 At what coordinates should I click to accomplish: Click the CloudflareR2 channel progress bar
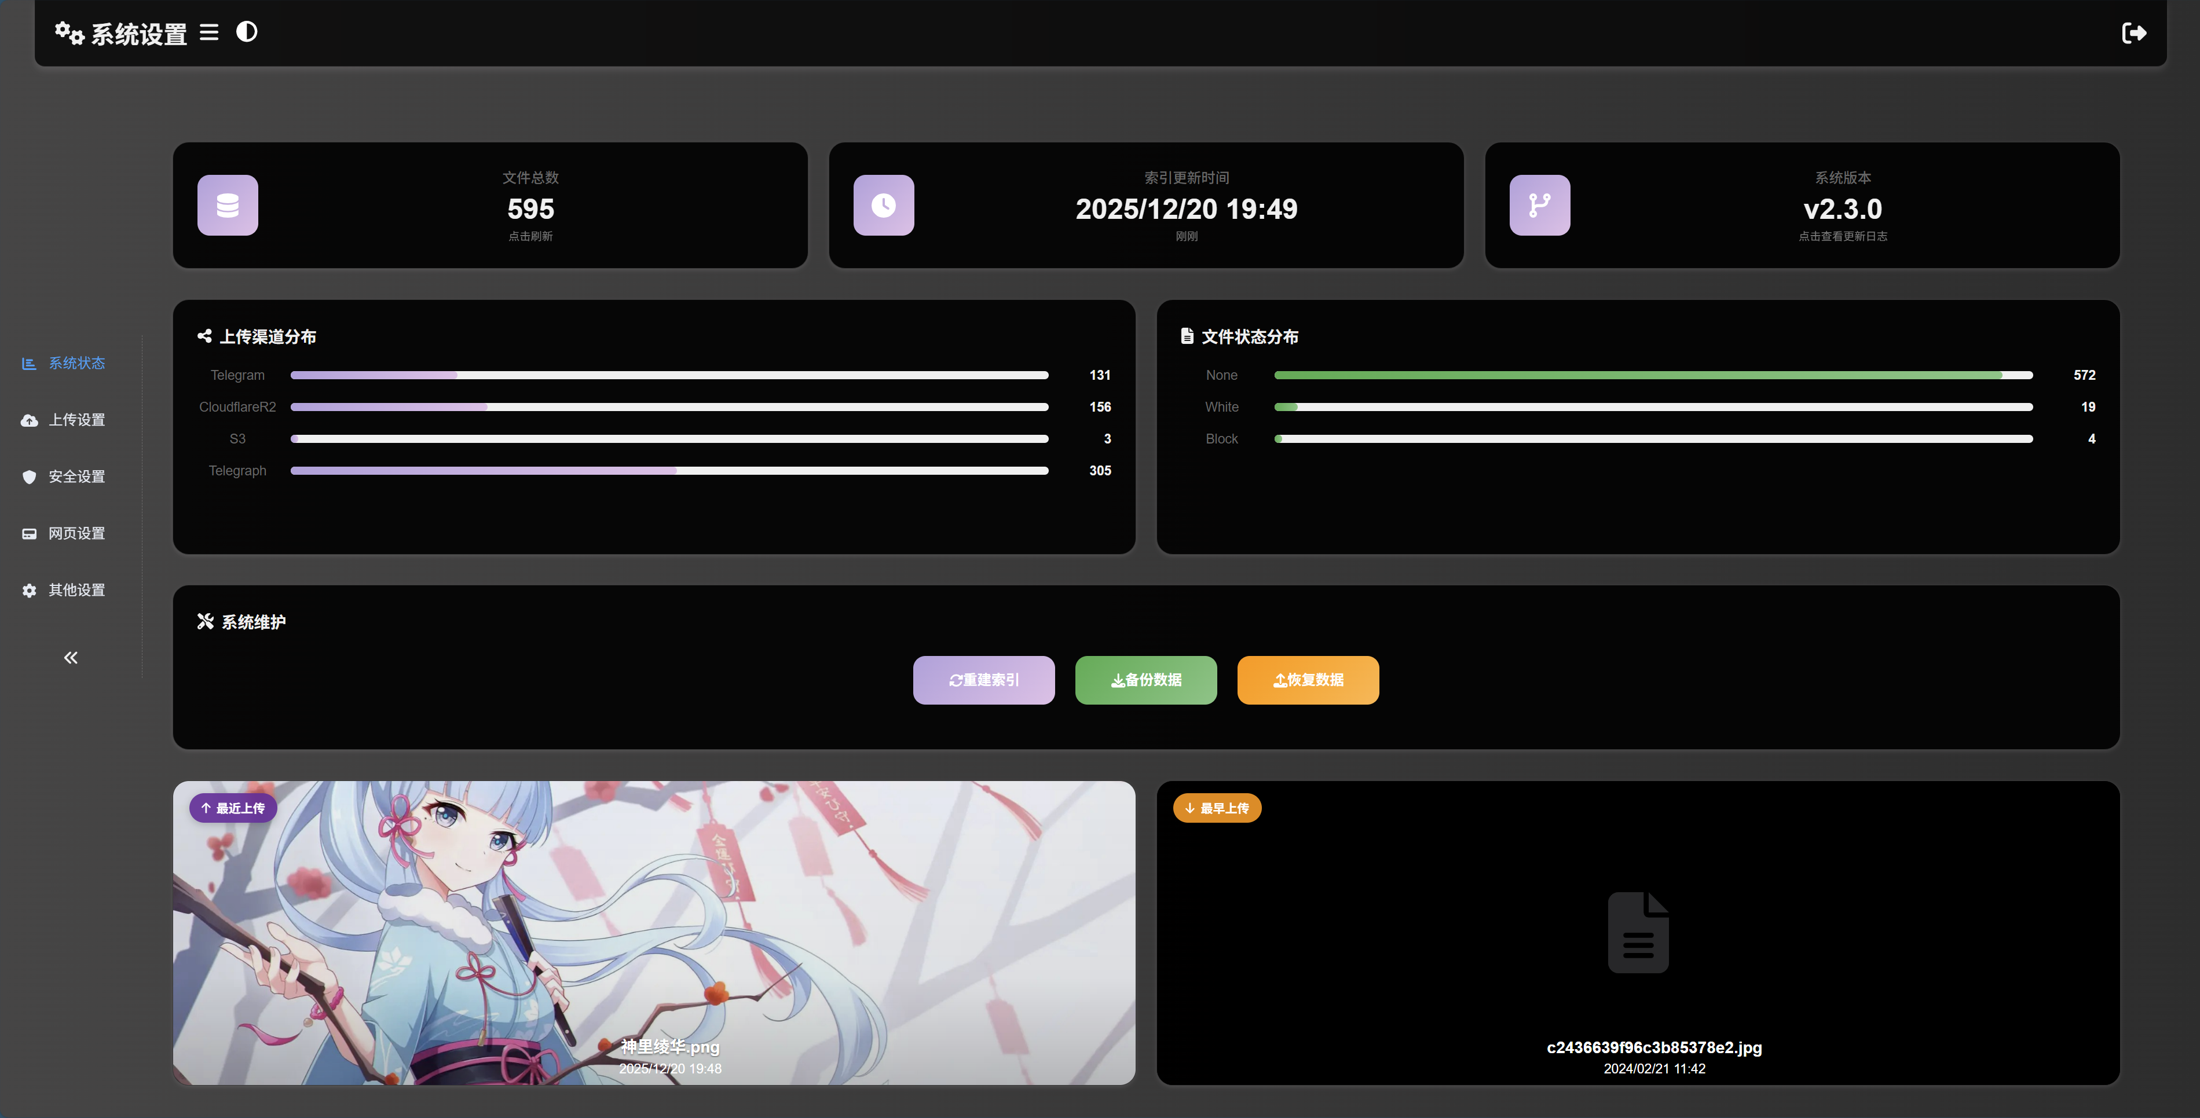tap(669, 408)
